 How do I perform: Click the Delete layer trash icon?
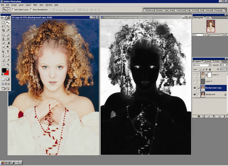click(224, 116)
